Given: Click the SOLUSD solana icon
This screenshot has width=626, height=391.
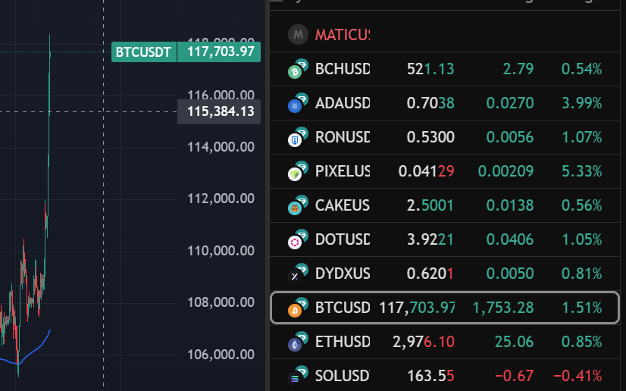Looking at the screenshot, I should (x=298, y=376).
